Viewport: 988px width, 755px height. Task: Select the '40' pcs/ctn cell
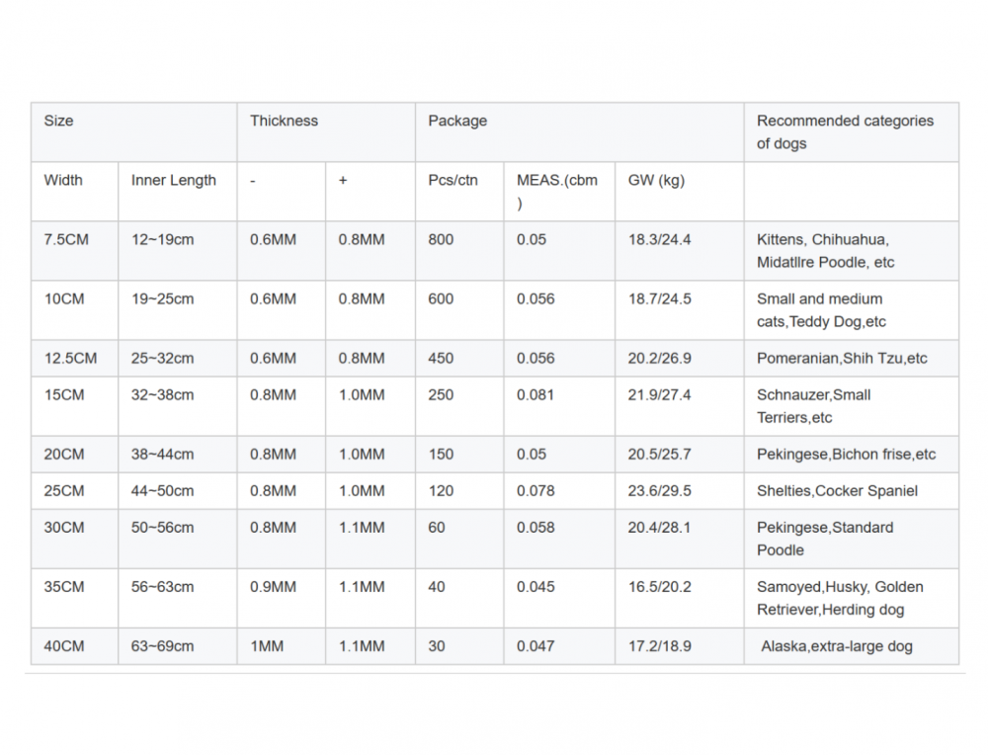[x=459, y=598]
